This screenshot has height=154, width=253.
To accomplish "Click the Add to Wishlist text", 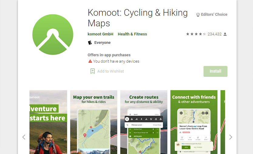I will pyautogui.click(x=111, y=71).
